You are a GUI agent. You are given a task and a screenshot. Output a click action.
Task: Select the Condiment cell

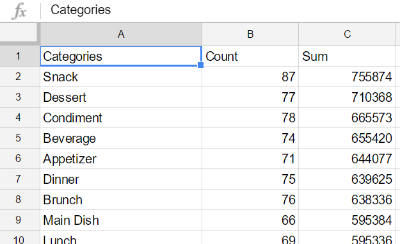tap(121, 118)
